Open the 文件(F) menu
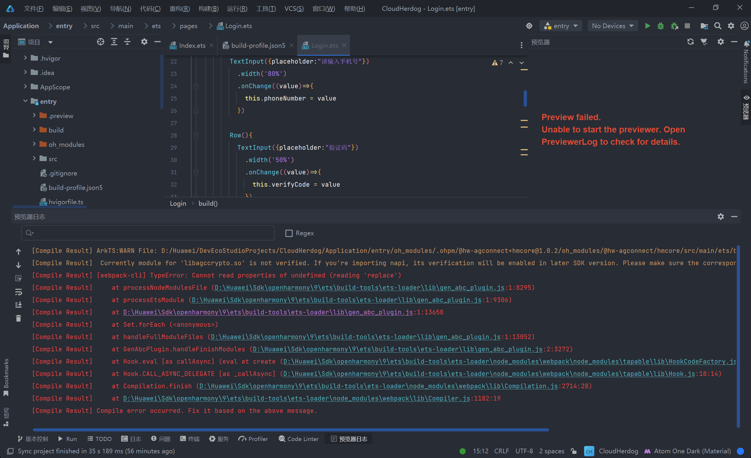 (x=33, y=8)
